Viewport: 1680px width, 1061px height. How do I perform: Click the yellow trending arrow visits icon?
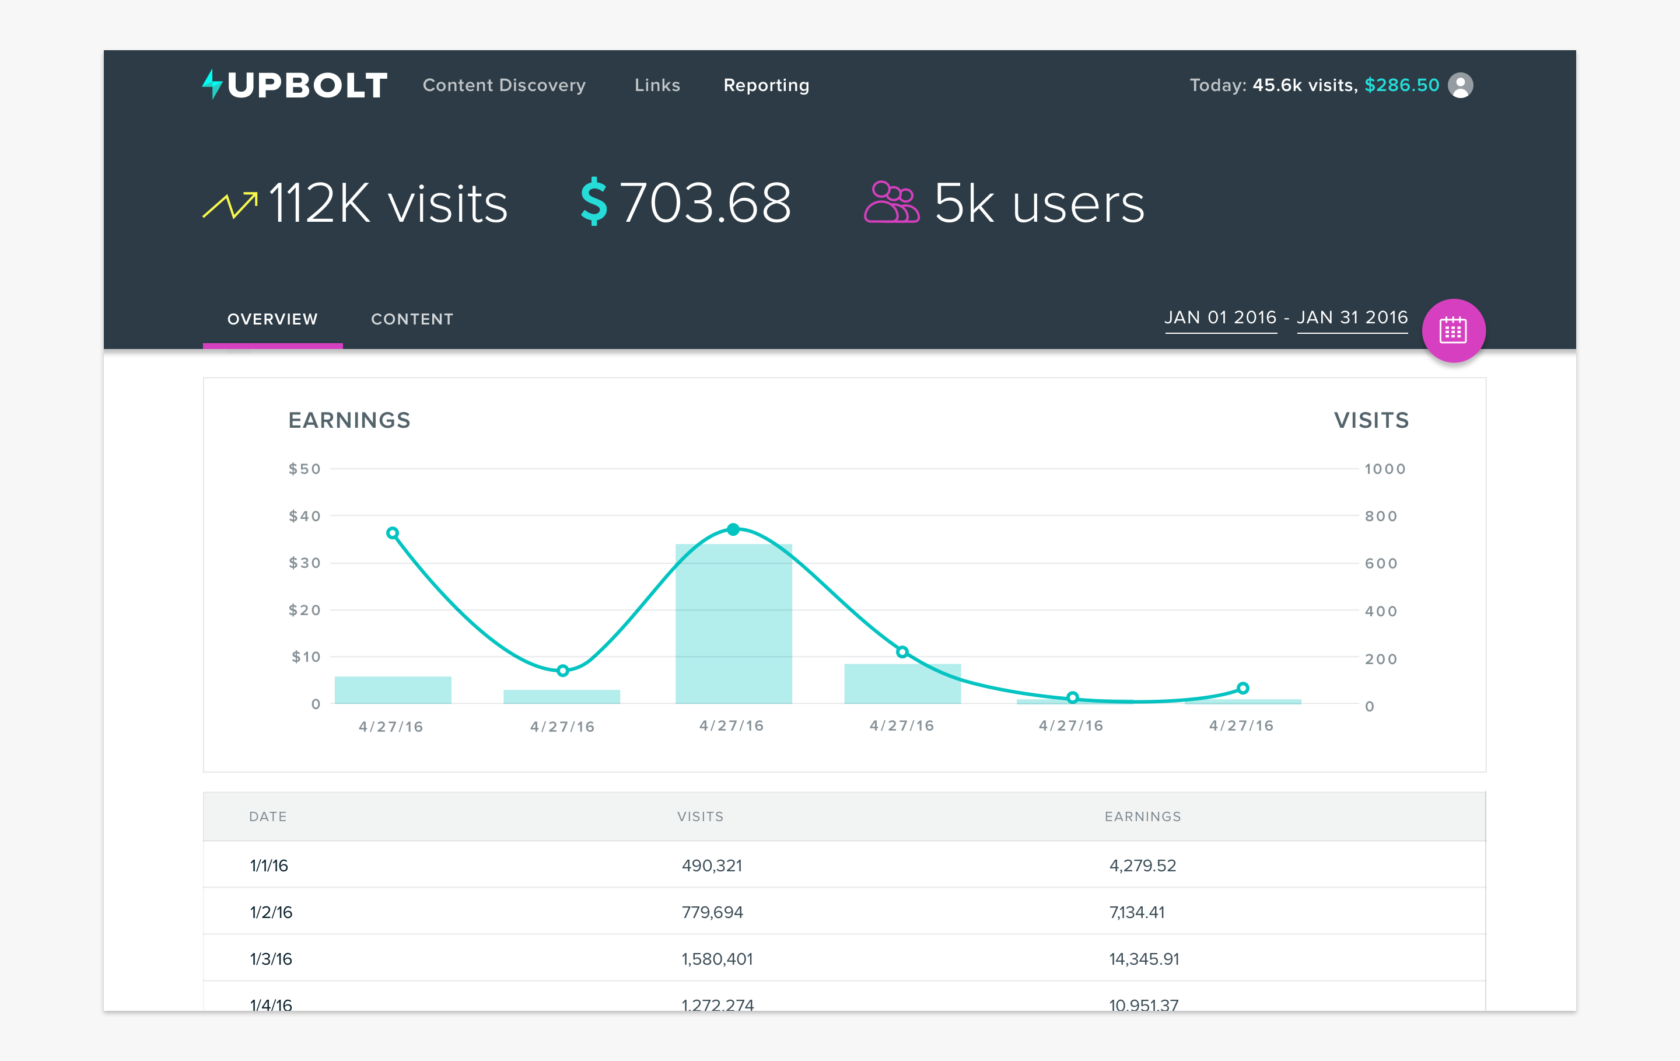click(x=230, y=204)
